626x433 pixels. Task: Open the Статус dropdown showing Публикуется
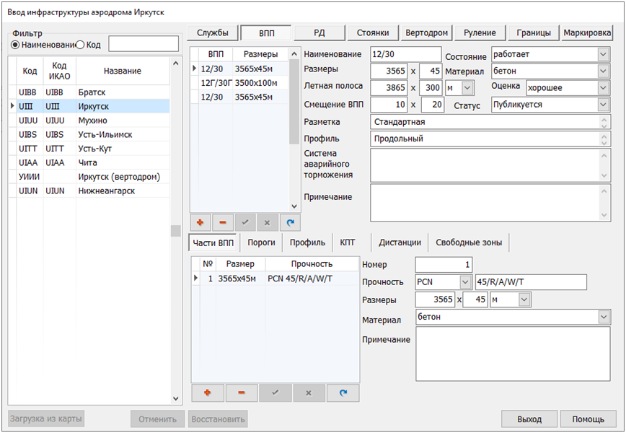[603, 105]
